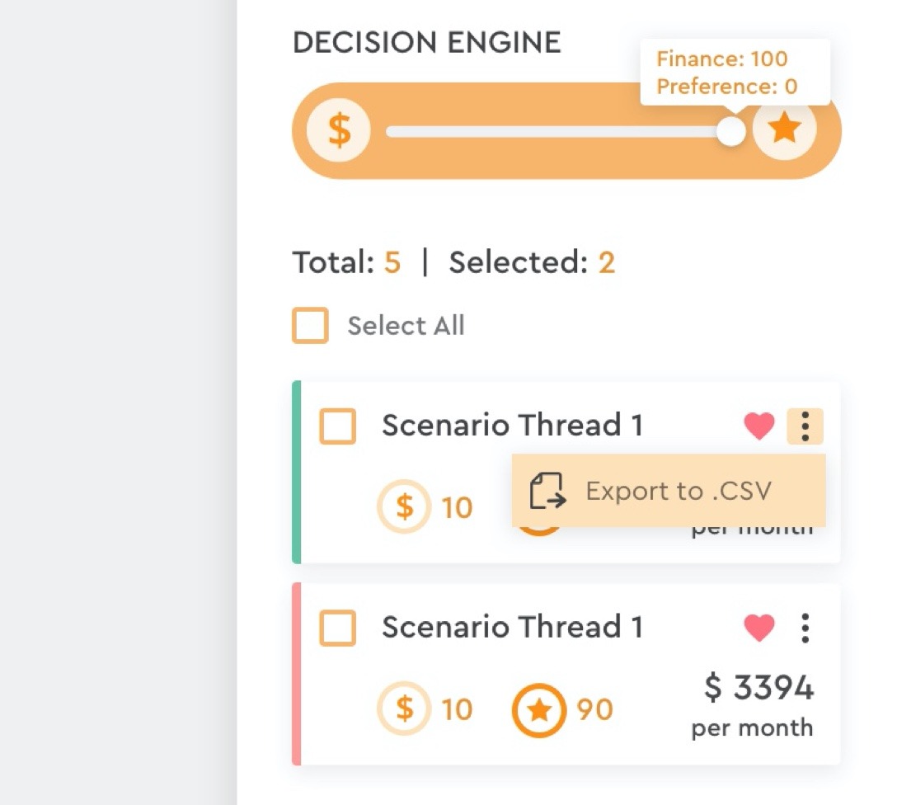The image size is (897, 805).
Task: Open the kebab menu on the second scenario card
Action: (x=805, y=627)
